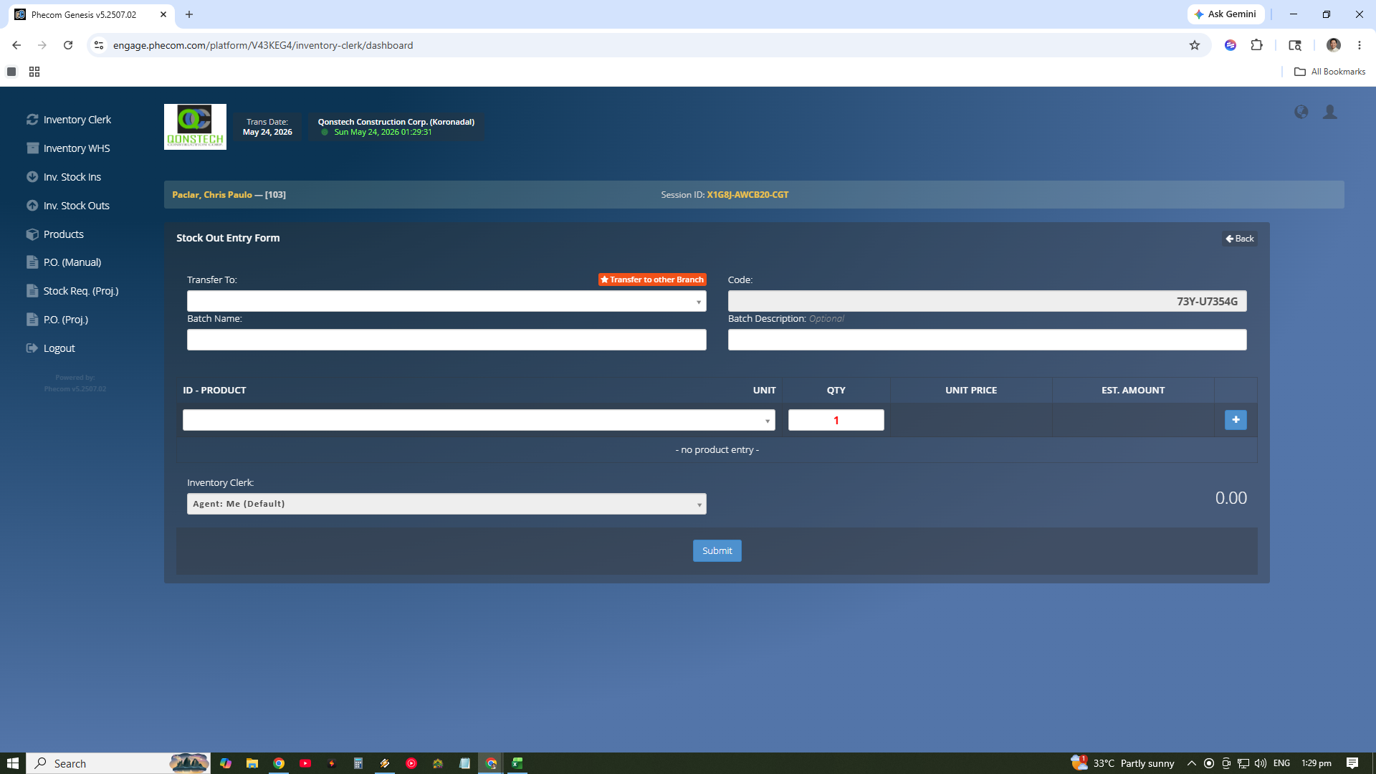Open Excel from the taskbar

tap(517, 763)
